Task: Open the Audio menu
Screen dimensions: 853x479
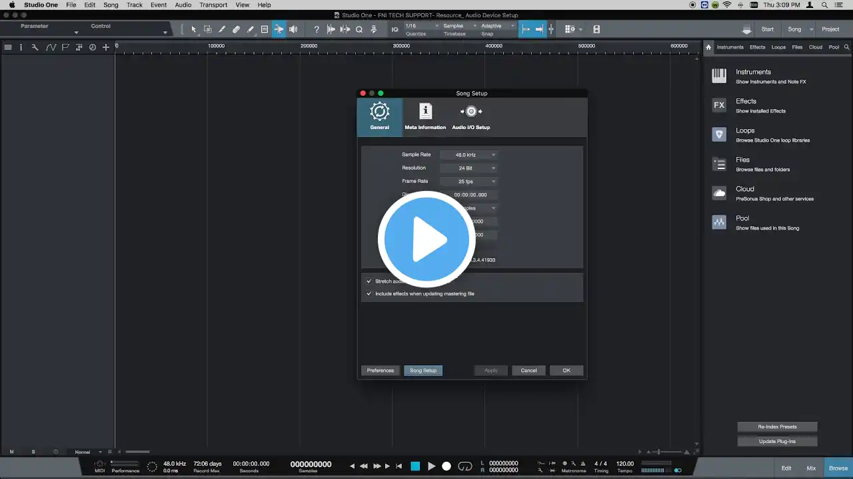Action: [x=183, y=5]
